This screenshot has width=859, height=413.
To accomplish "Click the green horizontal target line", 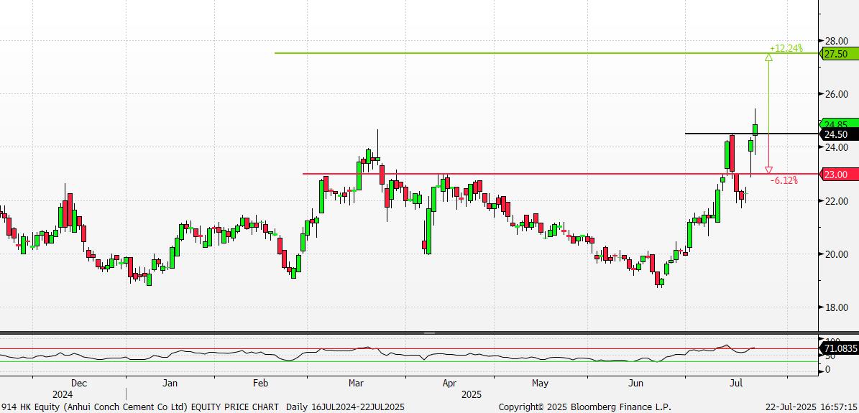I will pos(546,53).
